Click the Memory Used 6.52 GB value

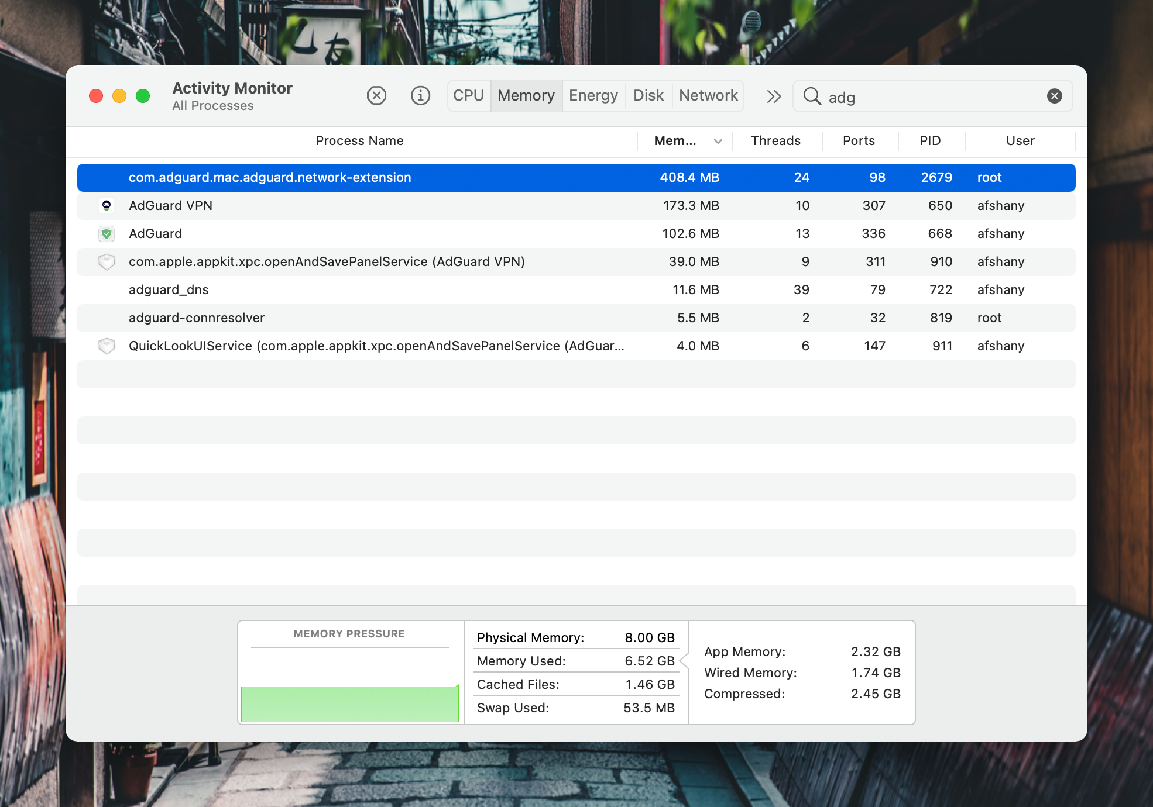pyautogui.click(x=650, y=661)
